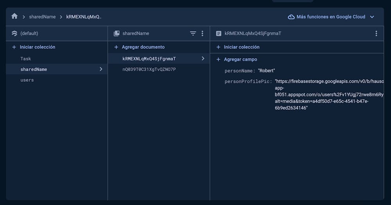Screen dimensions: 391x205
Task: Click Iniciar colección in the document panel
Action: coord(241,47)
